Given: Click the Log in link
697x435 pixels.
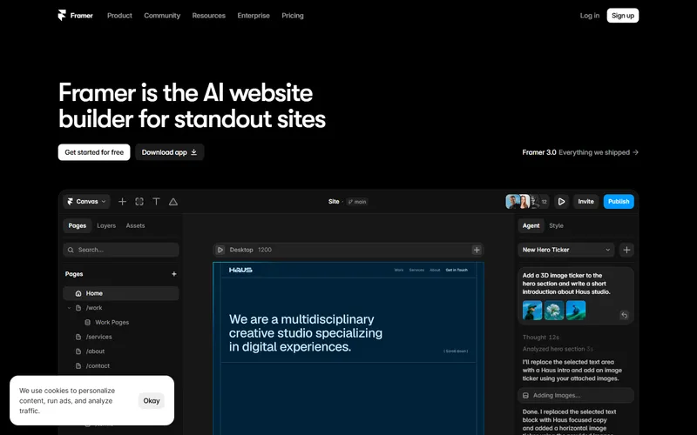Looking at the screenshot, I should (590, 16).
